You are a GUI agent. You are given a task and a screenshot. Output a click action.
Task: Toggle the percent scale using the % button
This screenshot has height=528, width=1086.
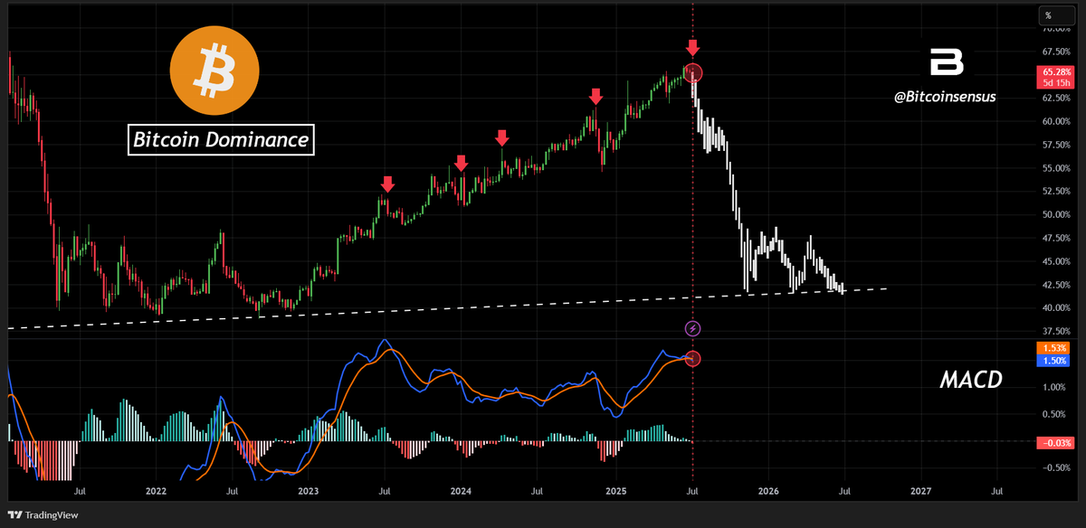[1055, 14]
